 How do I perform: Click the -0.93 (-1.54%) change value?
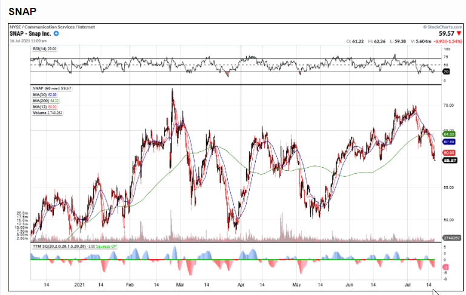[x=448, y=41]
